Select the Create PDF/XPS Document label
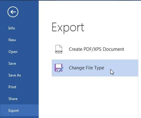141x118 pixels. 96,49
